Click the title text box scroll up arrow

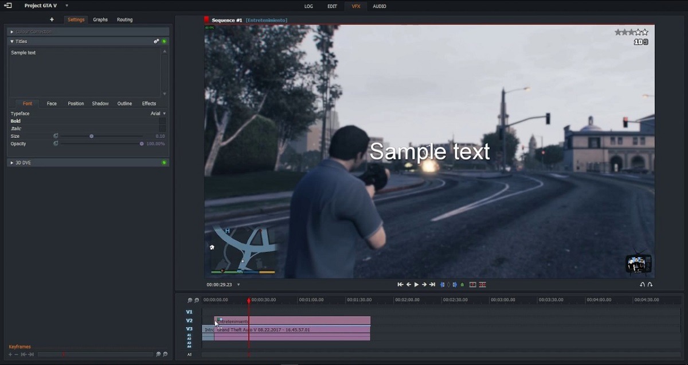165,52
